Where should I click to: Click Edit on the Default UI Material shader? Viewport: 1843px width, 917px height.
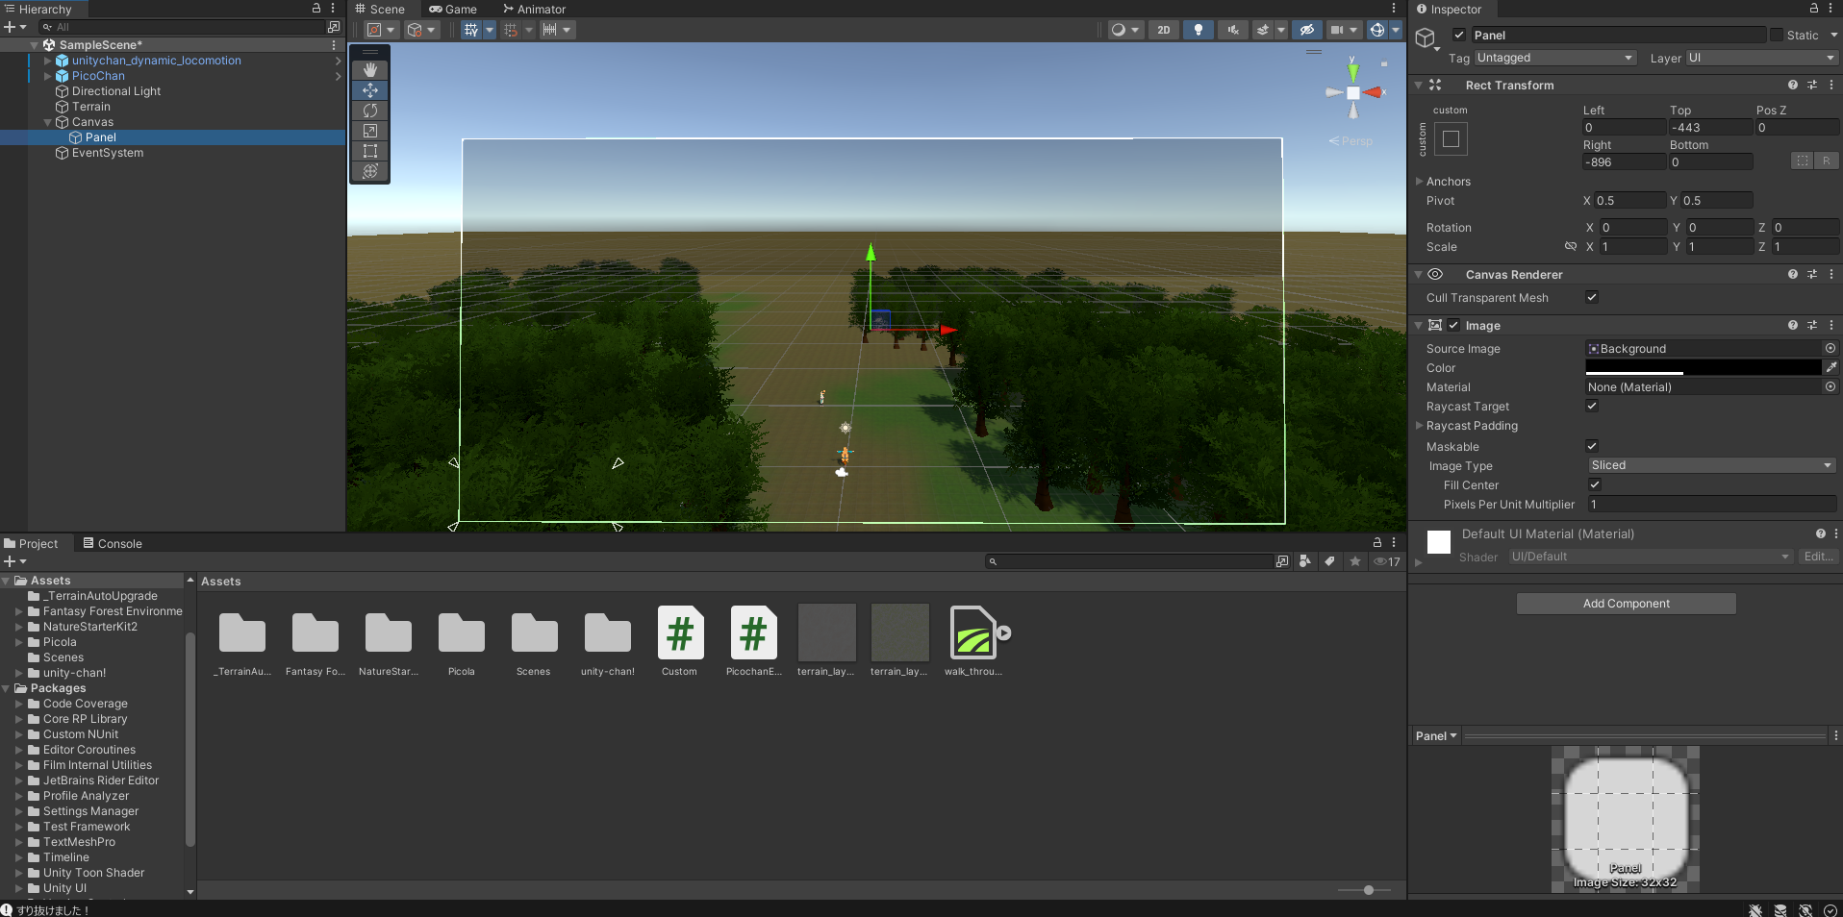[x=1817, y=557]
